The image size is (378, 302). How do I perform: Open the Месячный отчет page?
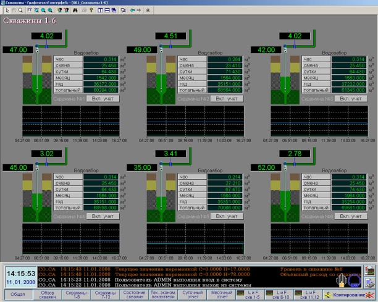[x=221, y=295]
